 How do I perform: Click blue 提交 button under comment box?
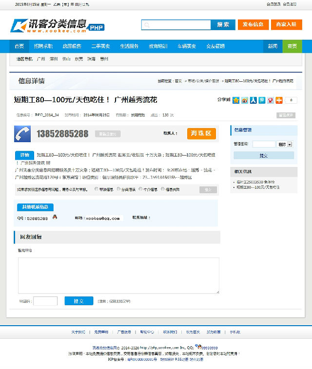[78, 301]
